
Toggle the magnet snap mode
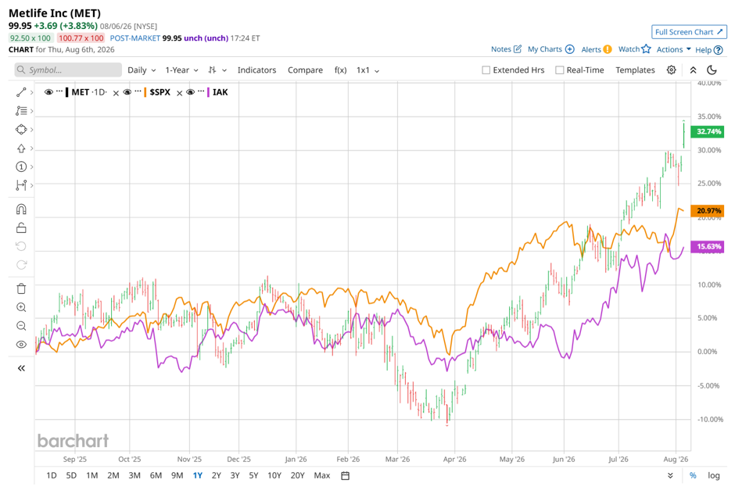pos(21,209)
